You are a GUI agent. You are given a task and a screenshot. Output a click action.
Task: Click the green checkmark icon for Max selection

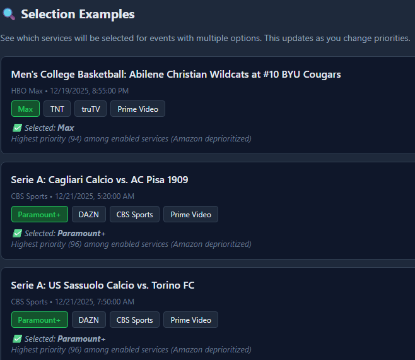pos(17,128)
